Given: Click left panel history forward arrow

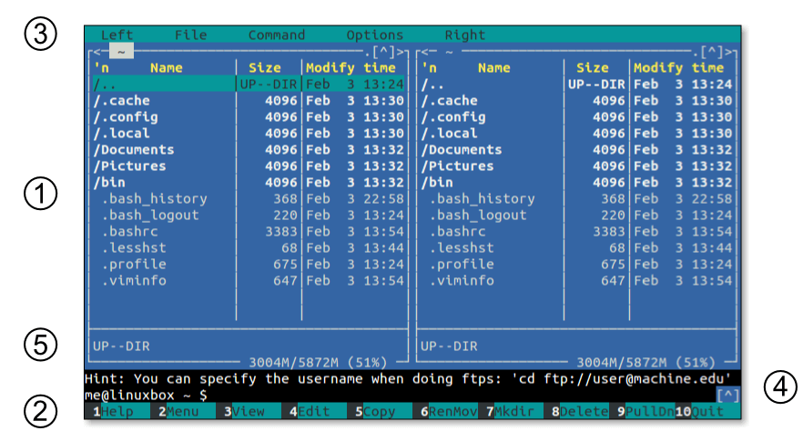Looking at the screenshot, I should pos(400,52).
